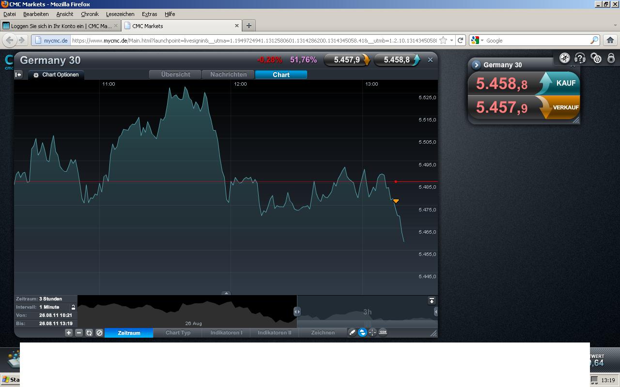Click the left handle of overview range slider

(x=297, y=312)
